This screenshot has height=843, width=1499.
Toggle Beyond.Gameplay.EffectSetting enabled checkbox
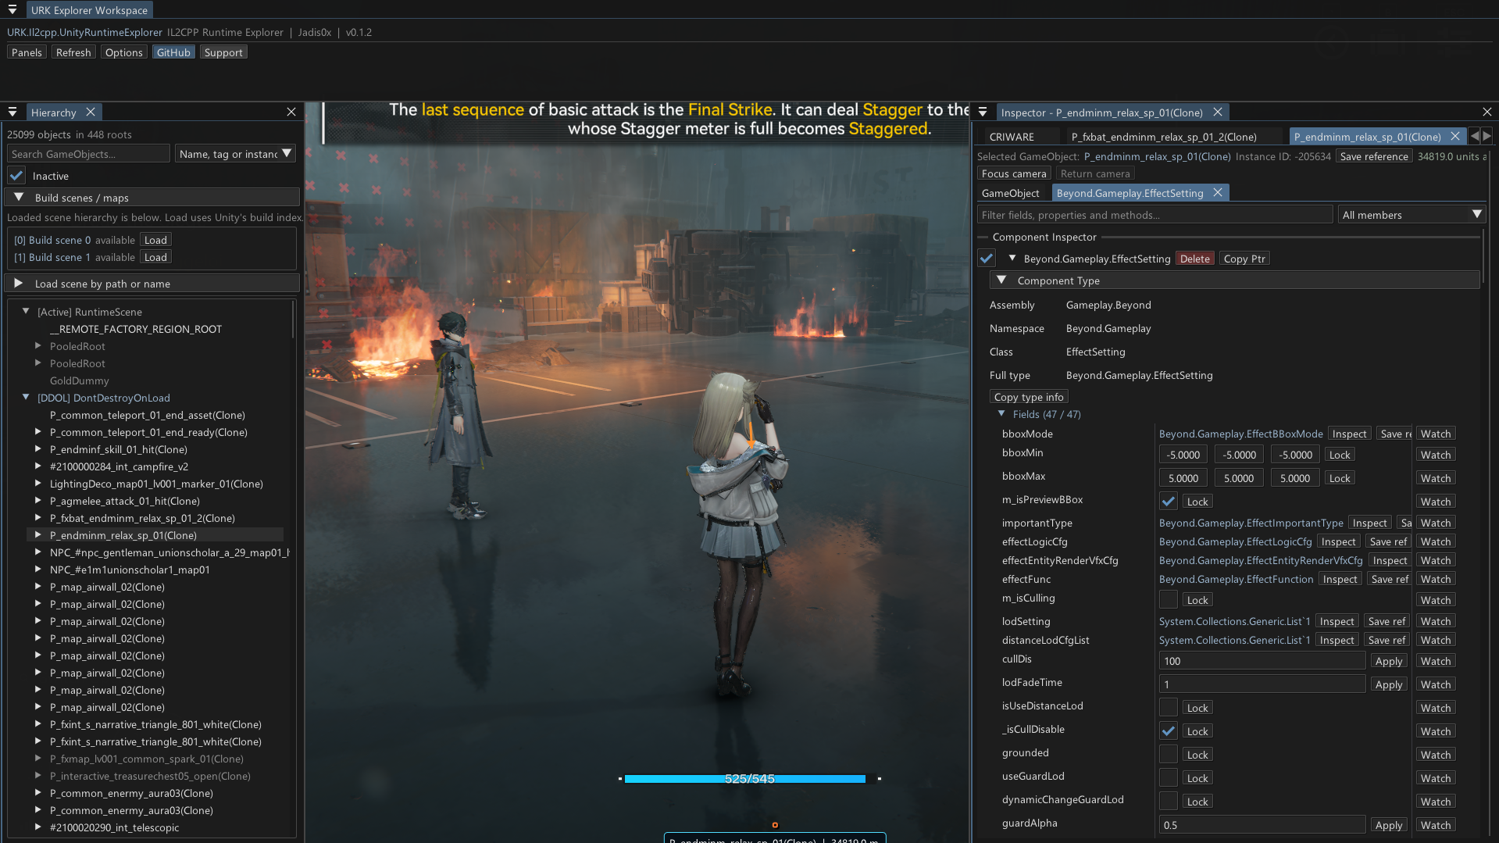click(987, 258)
